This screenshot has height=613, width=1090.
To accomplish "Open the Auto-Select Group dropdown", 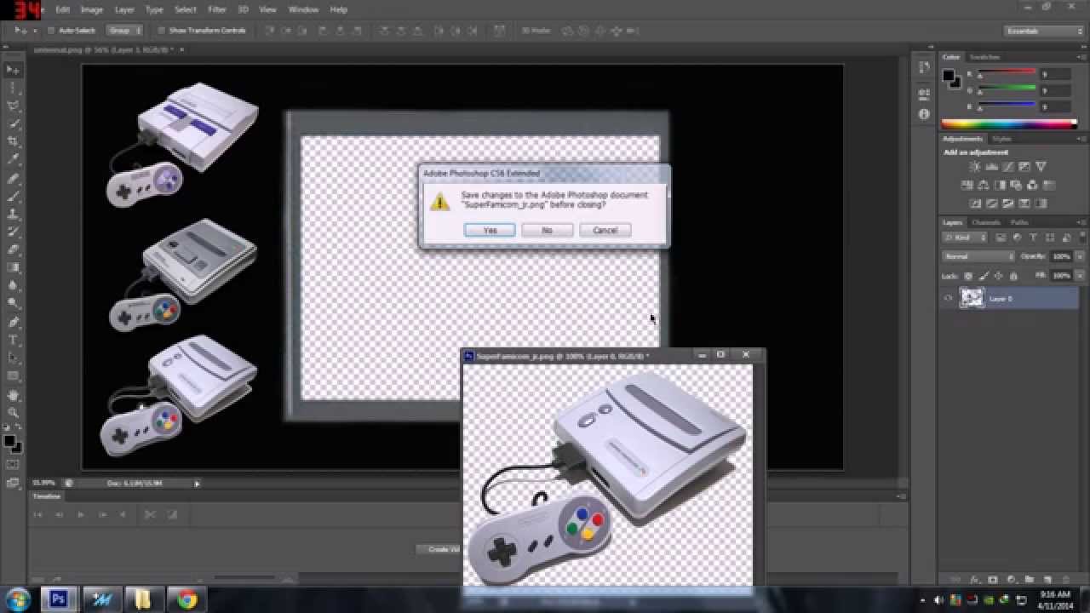I will (x=124, y=31).
